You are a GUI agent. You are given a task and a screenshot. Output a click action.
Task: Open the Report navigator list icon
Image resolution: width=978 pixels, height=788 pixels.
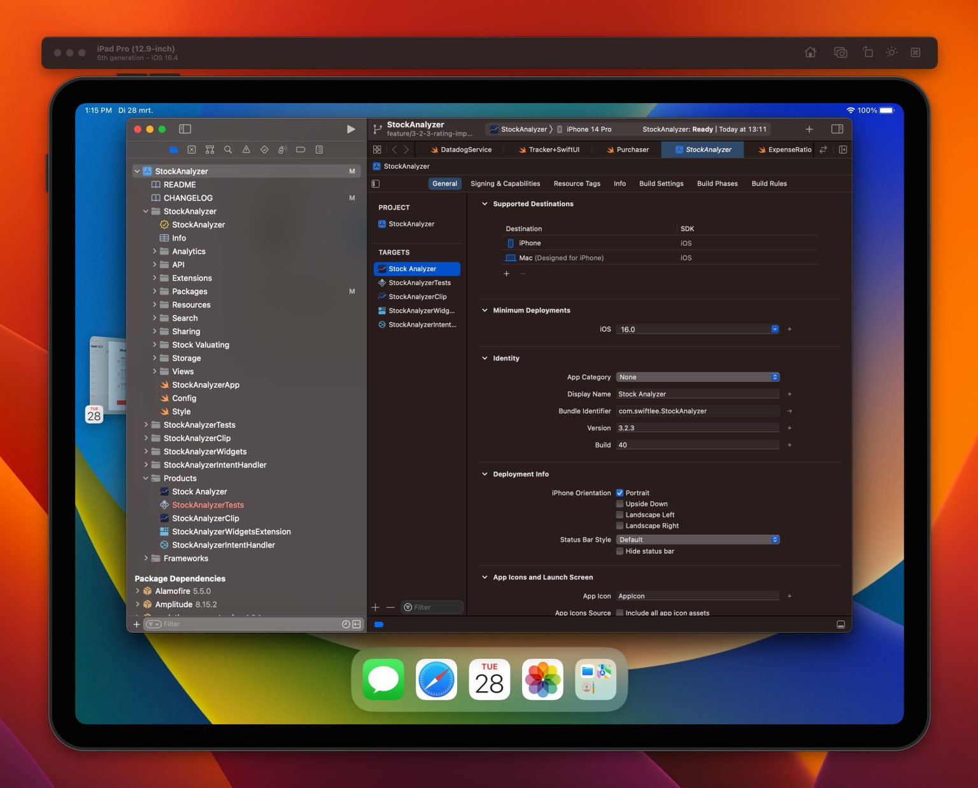(x=318, y=150)
